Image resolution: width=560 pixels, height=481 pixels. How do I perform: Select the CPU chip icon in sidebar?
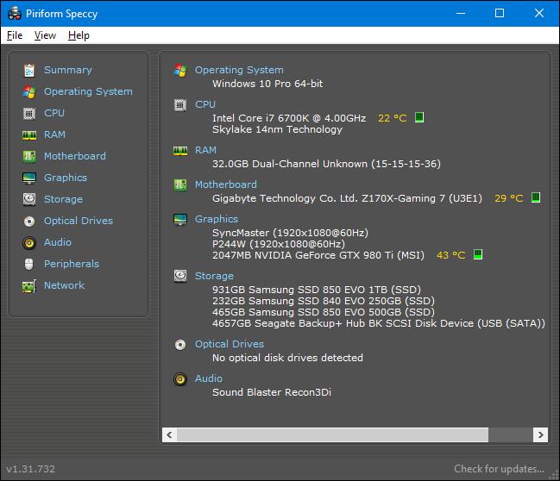coord(29,113)
